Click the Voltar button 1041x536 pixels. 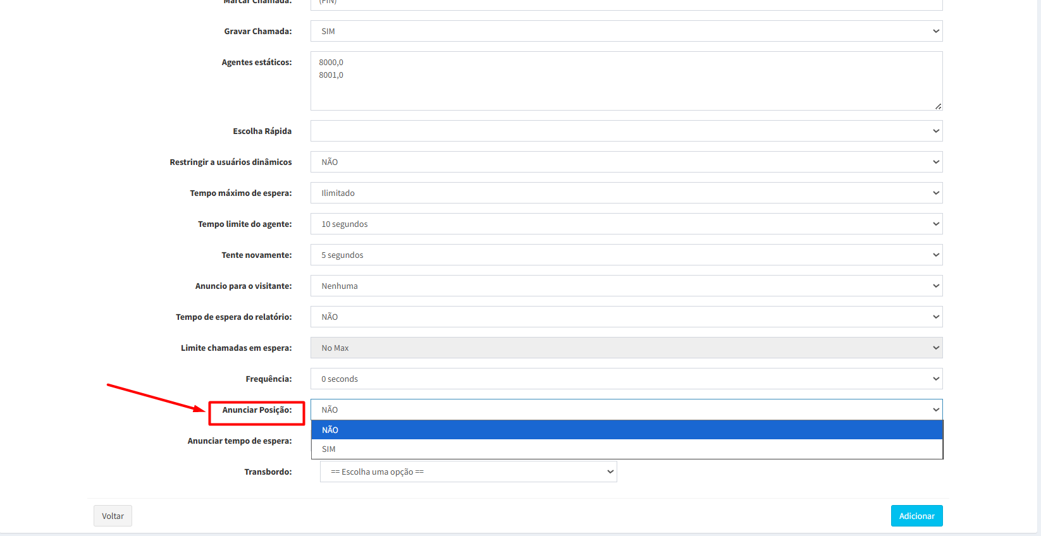[113, 516]
